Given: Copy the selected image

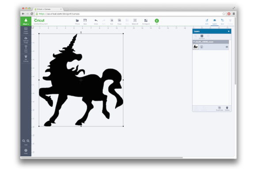Looking at the screenshot, I should click(x=119, y=21).
